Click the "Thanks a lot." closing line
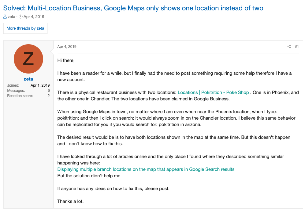Image resolution: width=305 pixels, height=209 pixels. (x=70, y=201)
